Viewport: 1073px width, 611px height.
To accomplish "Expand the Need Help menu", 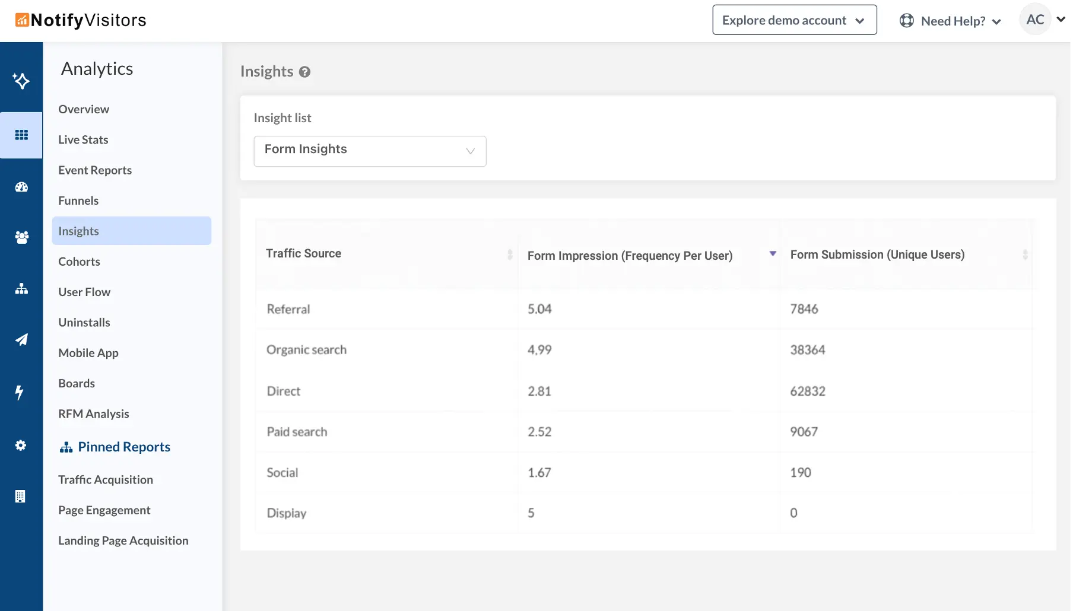I will click(951, 21).
